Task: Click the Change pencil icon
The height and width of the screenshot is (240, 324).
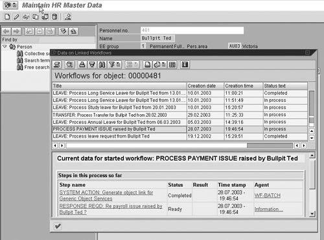Action: point(16,17)
